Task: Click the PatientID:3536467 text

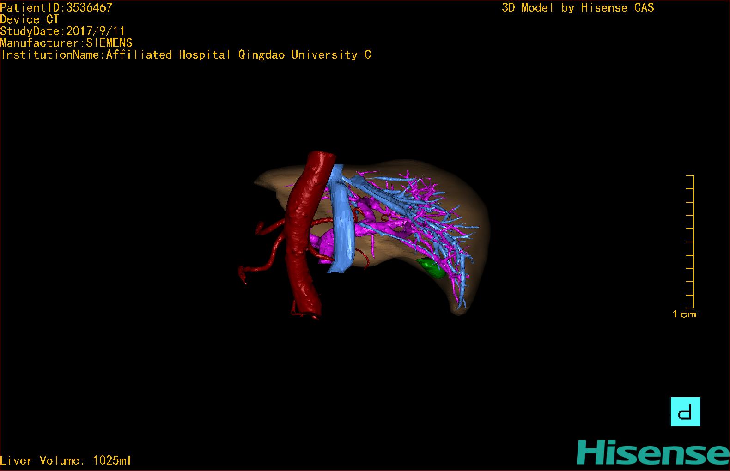Action: tap(56, 7)
